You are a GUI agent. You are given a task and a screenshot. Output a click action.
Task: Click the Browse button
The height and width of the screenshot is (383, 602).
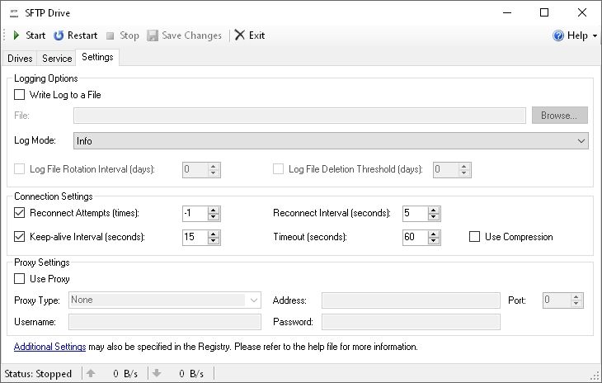[559, 116]
